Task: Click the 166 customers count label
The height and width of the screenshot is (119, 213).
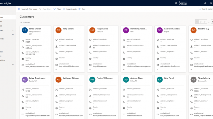Action: coord(25,22)
